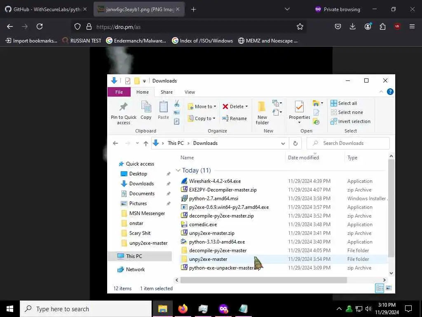Switch to Home ribbon tab
Viewport: 422px width, 317px height.
tap(142, 92)
